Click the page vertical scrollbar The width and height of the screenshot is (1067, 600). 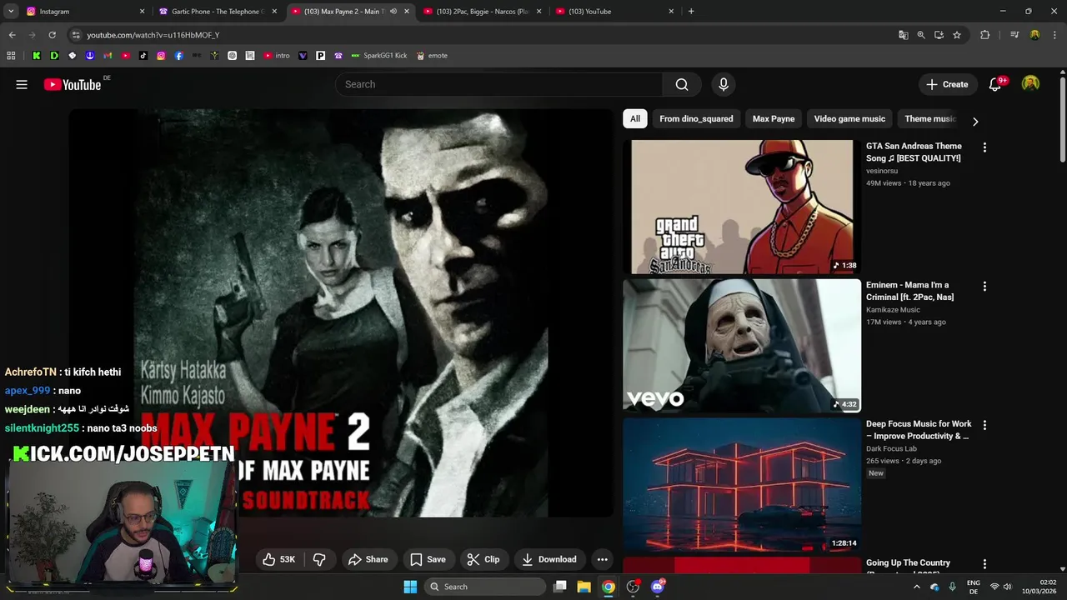click(1063, 120)
